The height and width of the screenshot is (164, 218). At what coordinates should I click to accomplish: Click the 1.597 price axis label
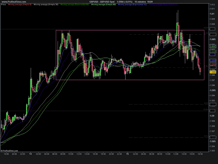coord(212,80)
